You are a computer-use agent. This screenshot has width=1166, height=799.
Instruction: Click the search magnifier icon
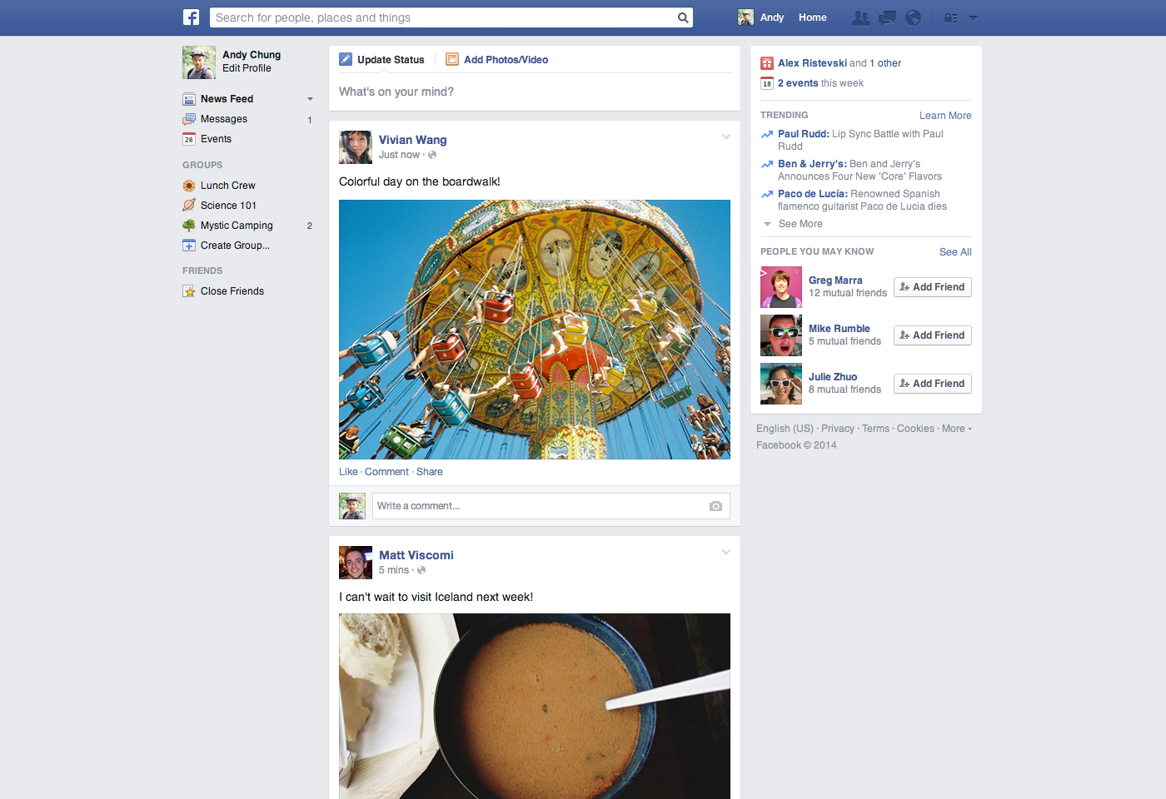coord(683,17)
